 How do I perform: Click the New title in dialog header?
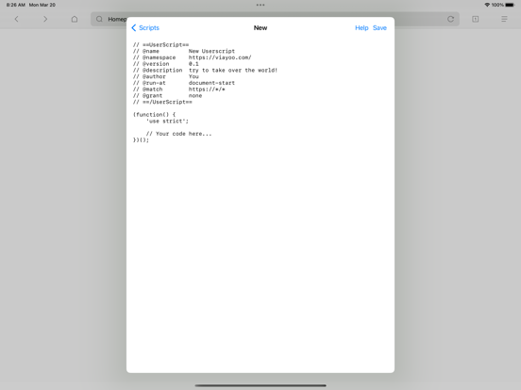(x=260, y=28)
